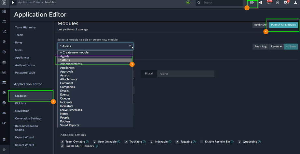
Task: Open the briefcase icon in left rail
Action: coord(4,62)
